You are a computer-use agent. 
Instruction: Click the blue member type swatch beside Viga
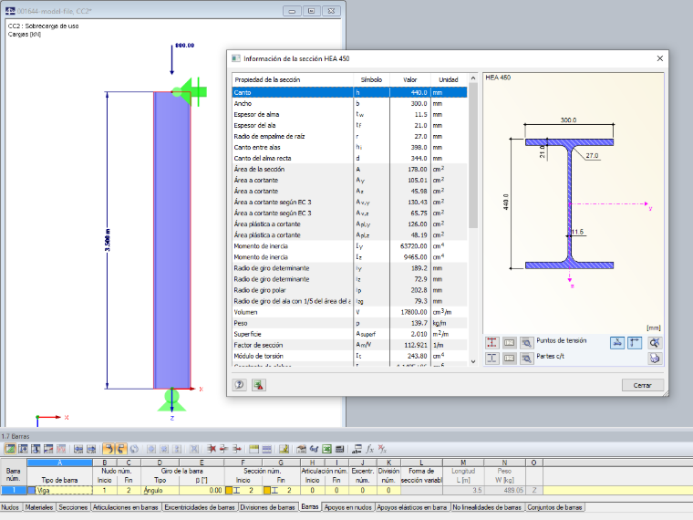[32, 491]
